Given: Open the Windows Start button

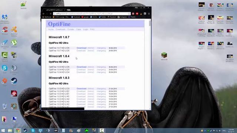Looking at the screenshot, I should coord(3,130).
